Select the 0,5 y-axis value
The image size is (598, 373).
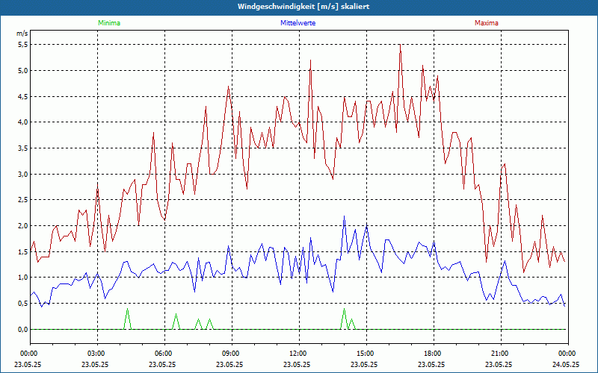click(x=23, y=304)
